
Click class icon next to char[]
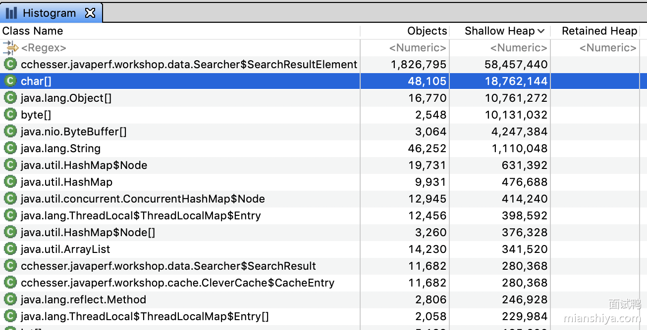(10, 81)
